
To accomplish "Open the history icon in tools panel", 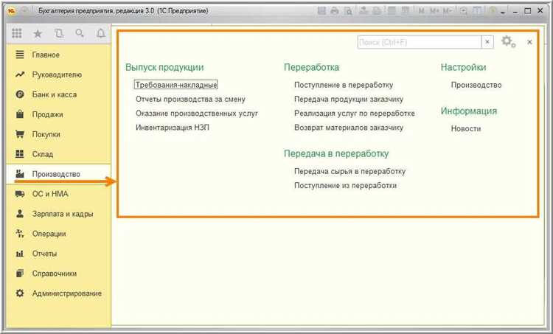I will 59,33.
